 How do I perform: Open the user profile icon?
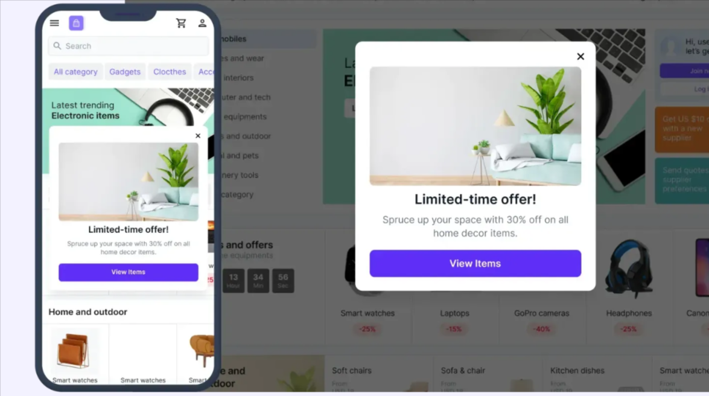pos(202,23)
